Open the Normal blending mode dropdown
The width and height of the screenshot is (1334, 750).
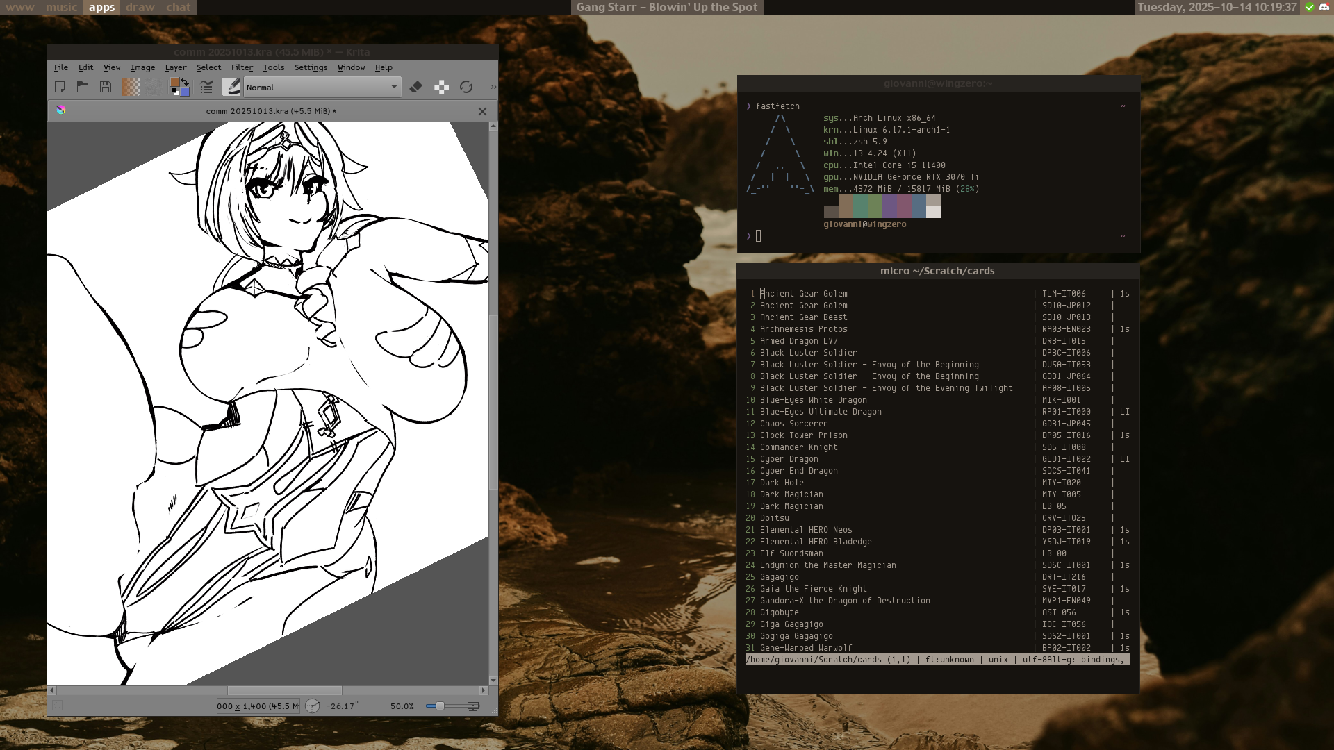pyautogui.click(x=322, y=87)
